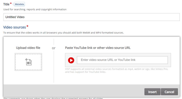Click the gray dialog footer bar
Screen dimensions: 182x99
92,91
